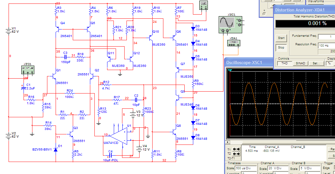Select polarized capacitor C4 10uF-POL

tap(111, 155)
